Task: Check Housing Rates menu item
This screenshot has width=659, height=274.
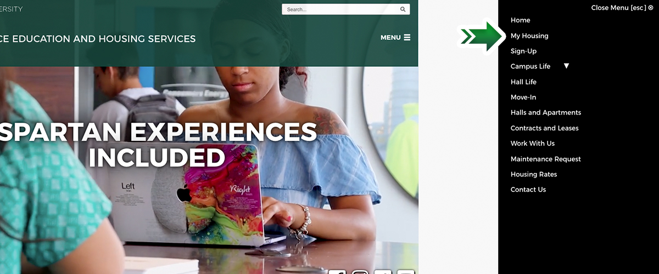Action: (x=534, y=174)
